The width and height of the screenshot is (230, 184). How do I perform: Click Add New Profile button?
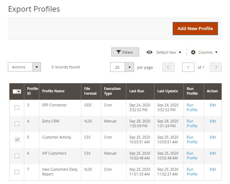coord(195,28)
